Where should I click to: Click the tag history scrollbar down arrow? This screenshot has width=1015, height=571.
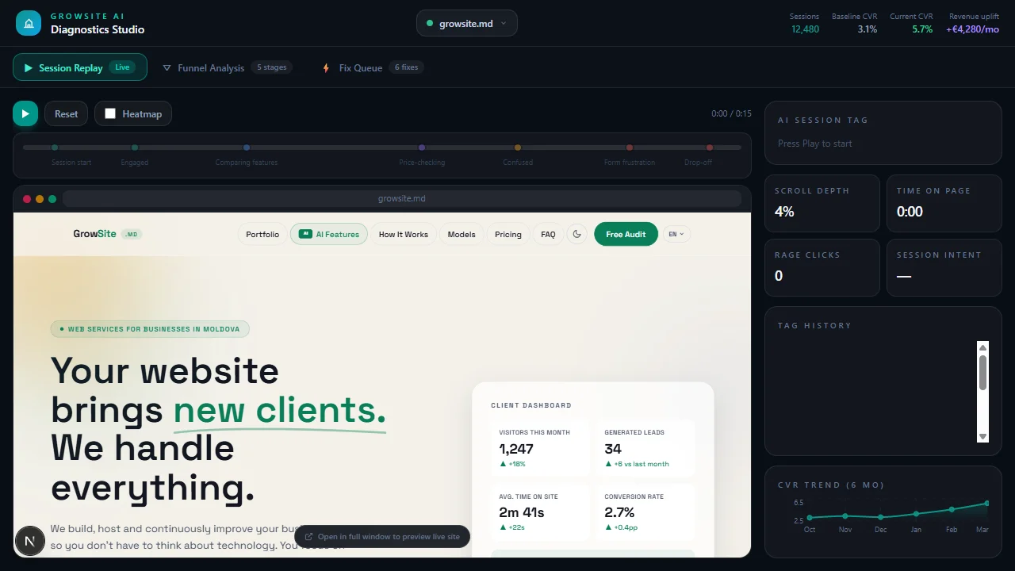(x=983, y=437)
